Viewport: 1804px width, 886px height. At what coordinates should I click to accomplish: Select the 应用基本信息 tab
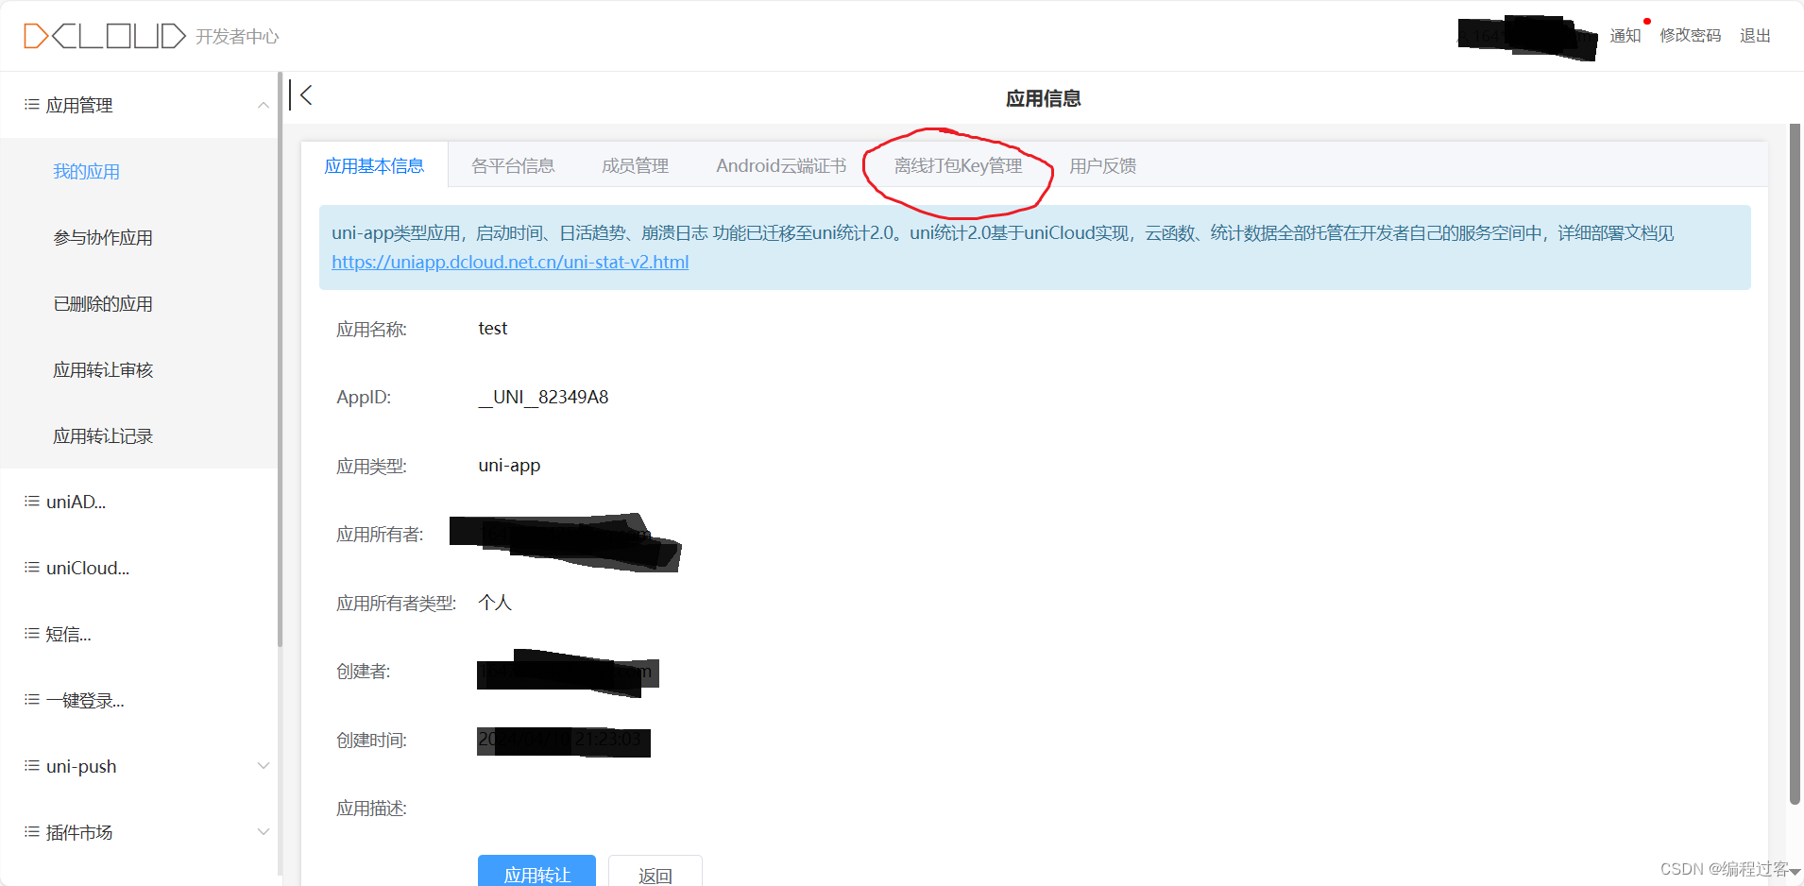point(374,165)
